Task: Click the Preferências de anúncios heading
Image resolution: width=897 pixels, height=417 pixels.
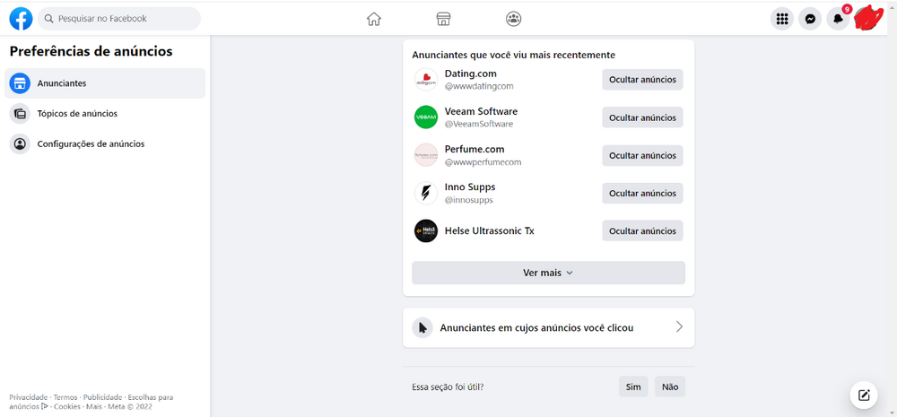Action: [x=91, y=51]
